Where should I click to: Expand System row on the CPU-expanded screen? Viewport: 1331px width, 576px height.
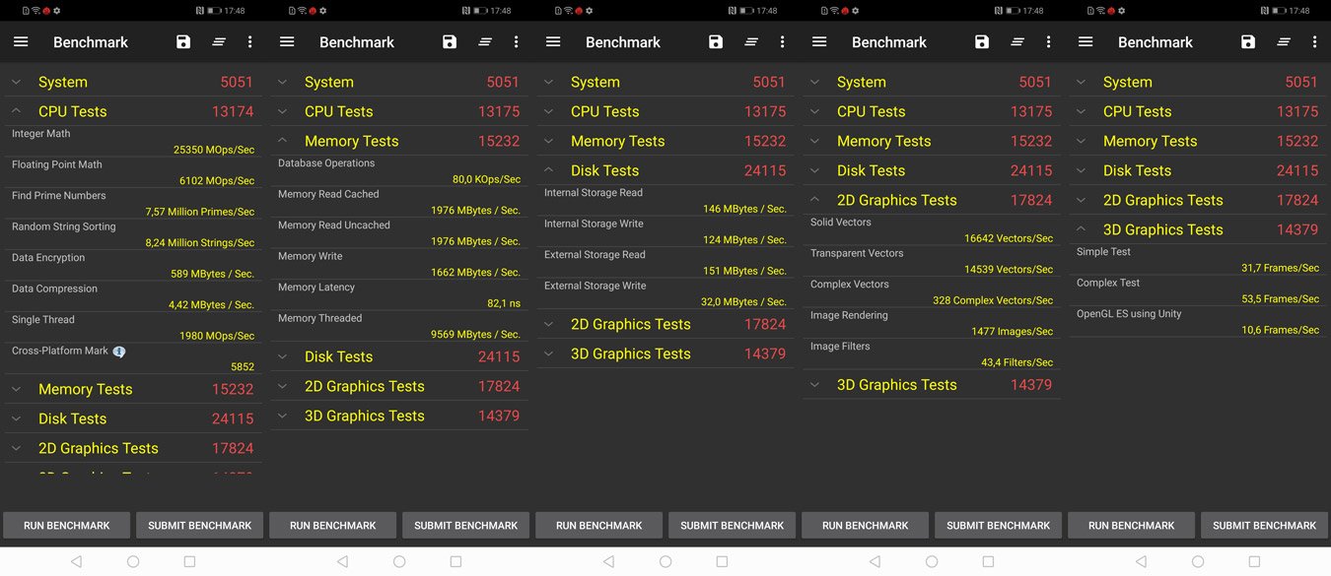[x=133, y=82]
